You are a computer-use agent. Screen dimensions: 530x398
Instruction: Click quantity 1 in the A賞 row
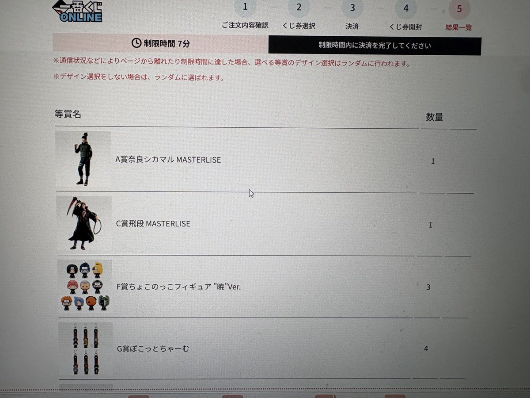coord(433,161)
